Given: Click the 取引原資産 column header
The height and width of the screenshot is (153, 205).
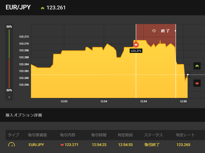Looking at the screenshot, I should 38,135.
